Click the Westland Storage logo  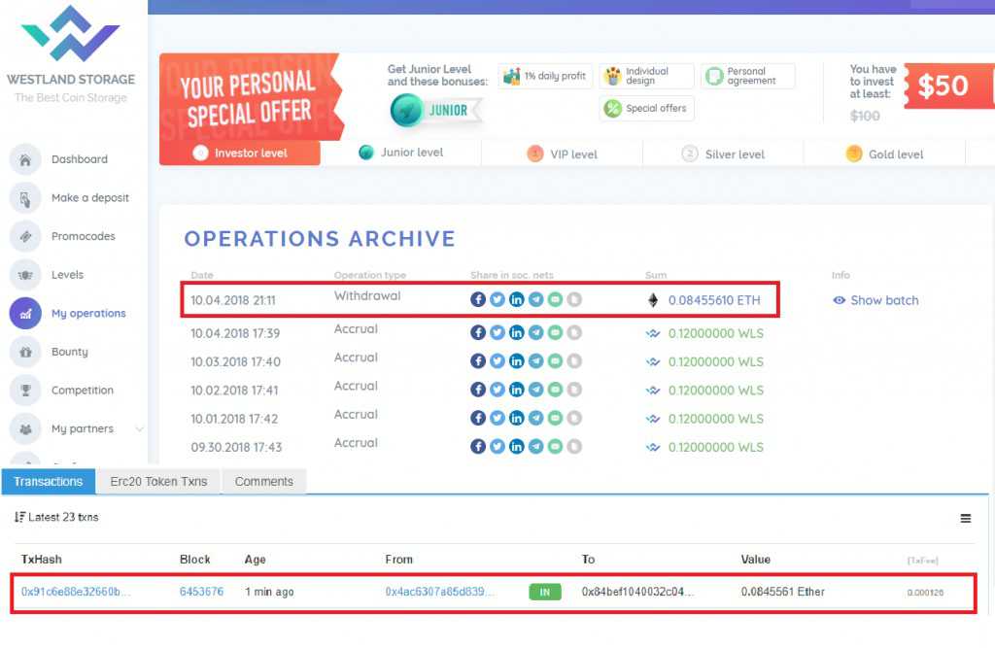click(70, 33)
